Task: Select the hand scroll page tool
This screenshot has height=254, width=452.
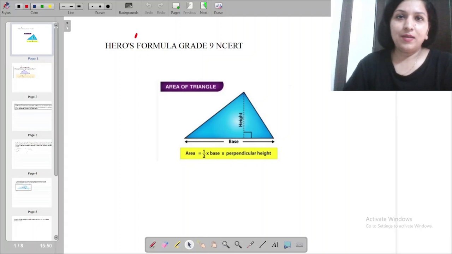Action: pos(214,245)
